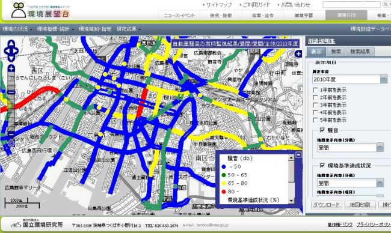The width and height of the screenshot is (391, 233).
Task: Click the minus button in the middle of the zoom bar
Action: point(11,92)
